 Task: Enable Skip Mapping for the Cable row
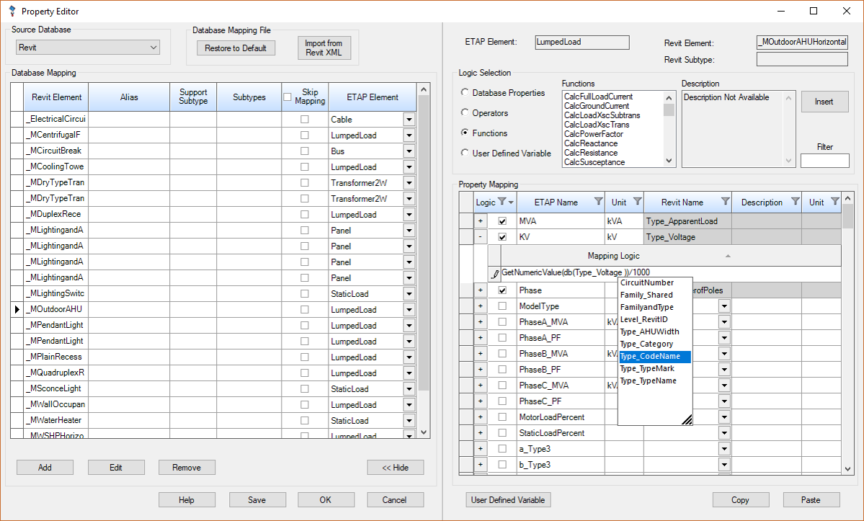(x=304, y=119)
